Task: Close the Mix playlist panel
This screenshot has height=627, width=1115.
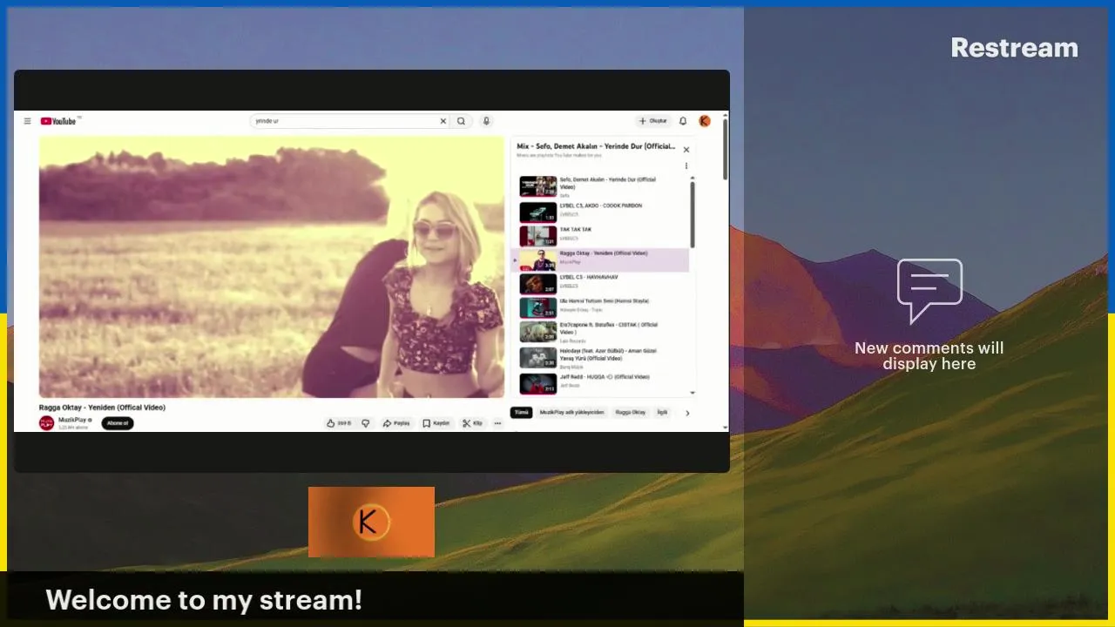Action: tap(686, 150)
